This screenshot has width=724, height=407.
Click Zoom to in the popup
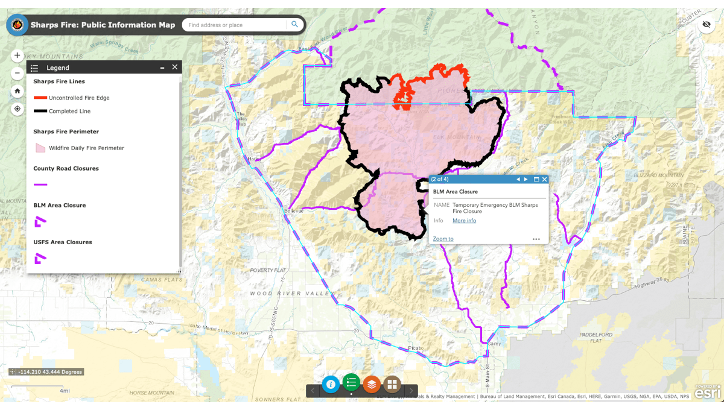pyautogui.click(x=443, y=239)
